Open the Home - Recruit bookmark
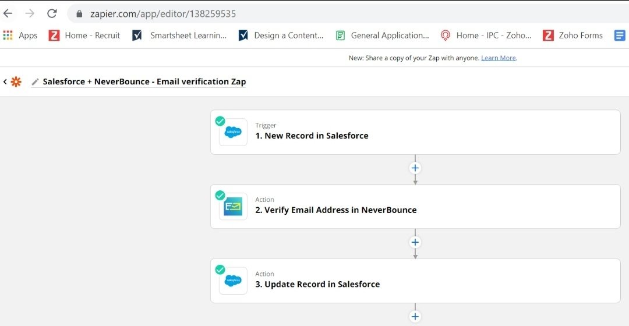Image resolution: width=629 pixels, height=326 pixels. point(84,36)
